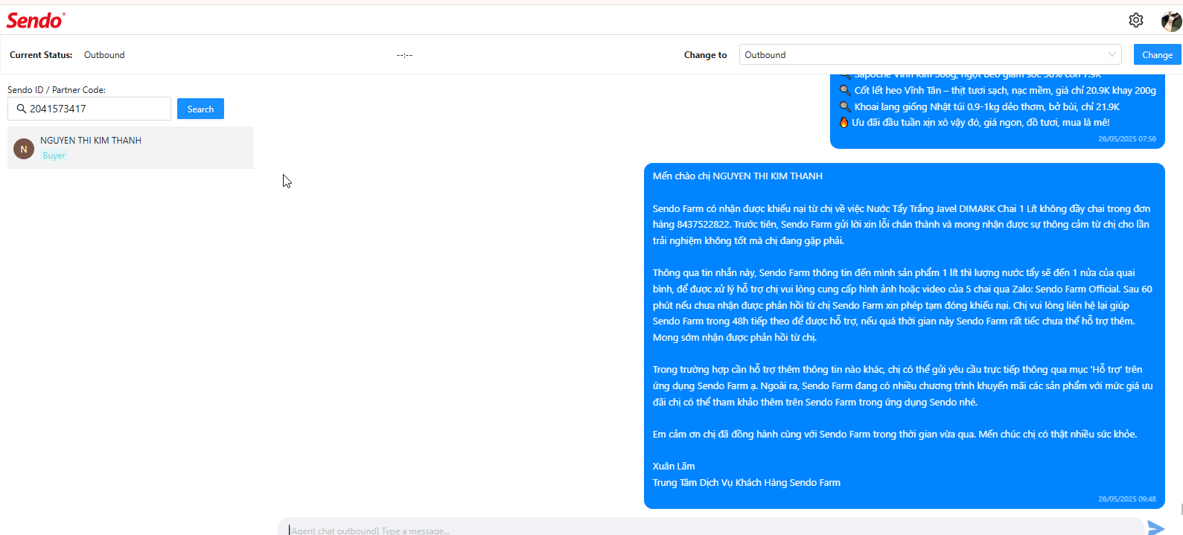Viewport: 1183px width, 535px height.
Task: Open the settings gear icon
Action: [x=1135, y=20]
